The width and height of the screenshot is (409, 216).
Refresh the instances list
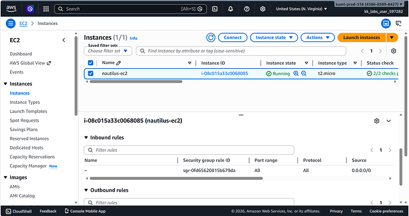[211, 37]
